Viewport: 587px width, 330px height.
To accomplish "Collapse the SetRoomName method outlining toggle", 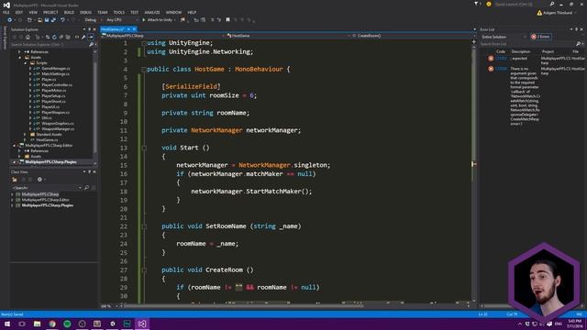I will coord(144,226).
